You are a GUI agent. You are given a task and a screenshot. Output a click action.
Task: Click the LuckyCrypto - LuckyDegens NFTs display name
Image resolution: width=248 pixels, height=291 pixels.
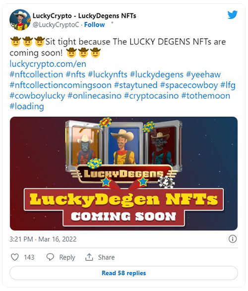(x=84, y=16)
